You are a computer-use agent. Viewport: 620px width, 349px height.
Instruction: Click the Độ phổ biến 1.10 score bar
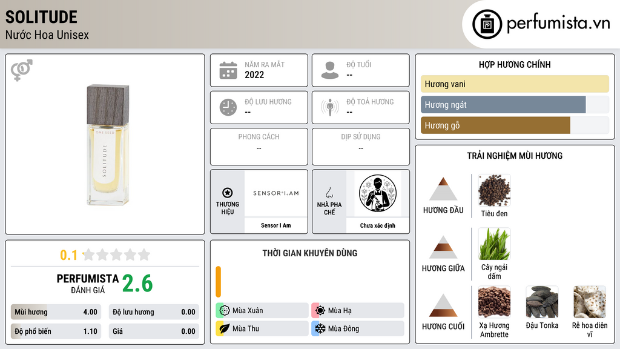tap(56, 331)
